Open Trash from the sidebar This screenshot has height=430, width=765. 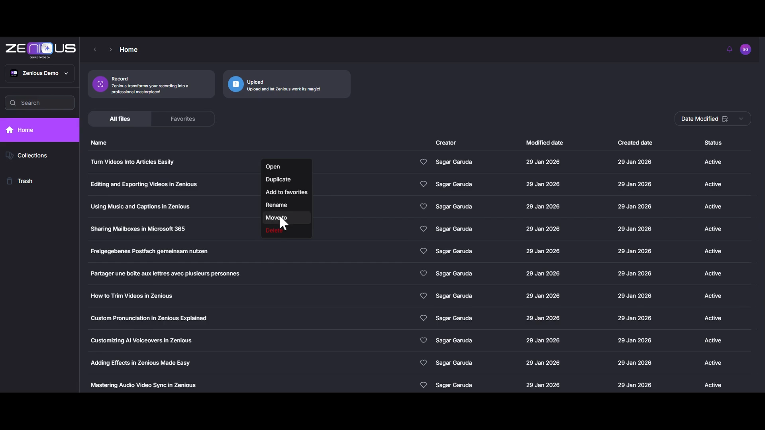click(x=25, y=181)
